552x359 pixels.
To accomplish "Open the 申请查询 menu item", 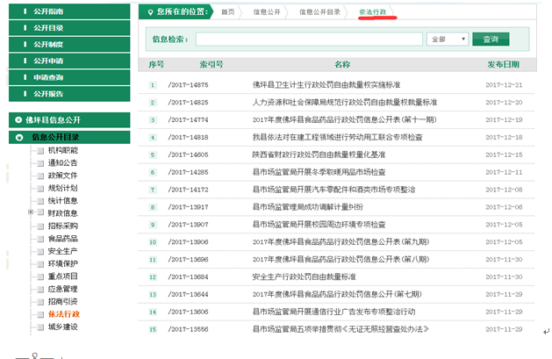I will click(49, 77).
